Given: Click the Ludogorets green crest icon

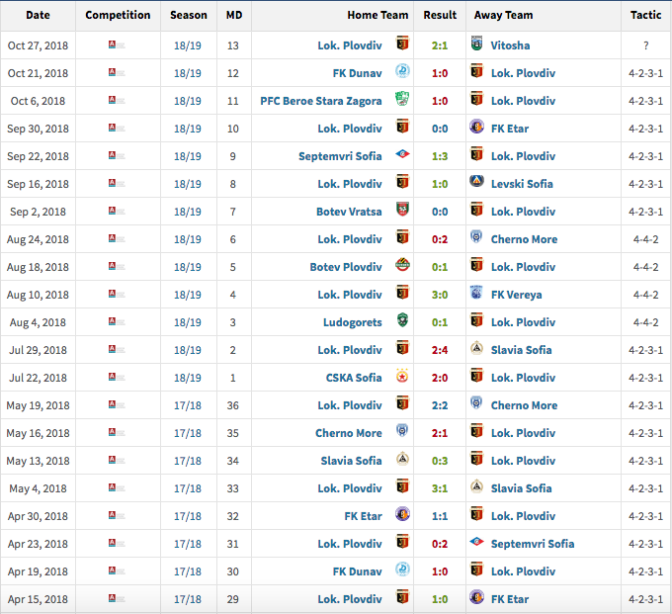Looking at the screenshot, I should [402, 322].
